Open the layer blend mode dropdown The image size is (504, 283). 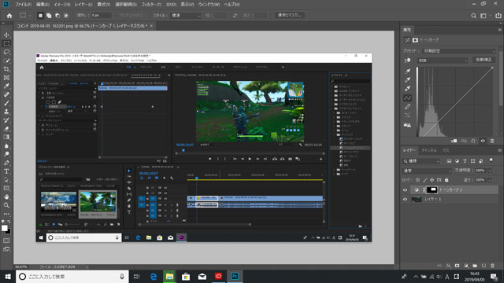point(427,171)
